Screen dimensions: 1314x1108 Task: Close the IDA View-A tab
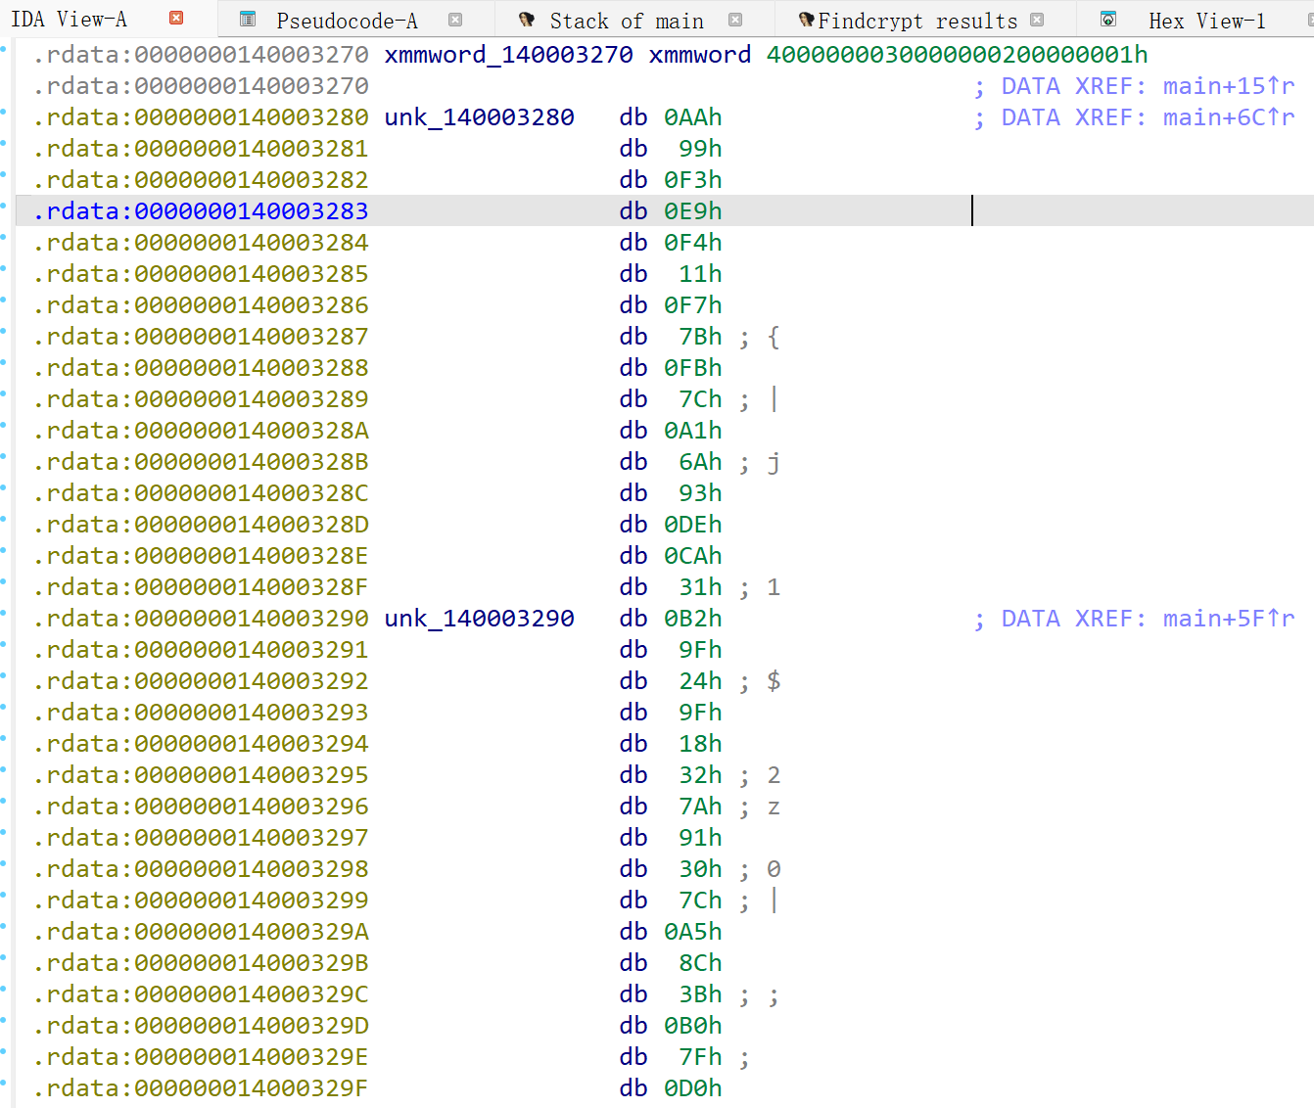(176, 19)
